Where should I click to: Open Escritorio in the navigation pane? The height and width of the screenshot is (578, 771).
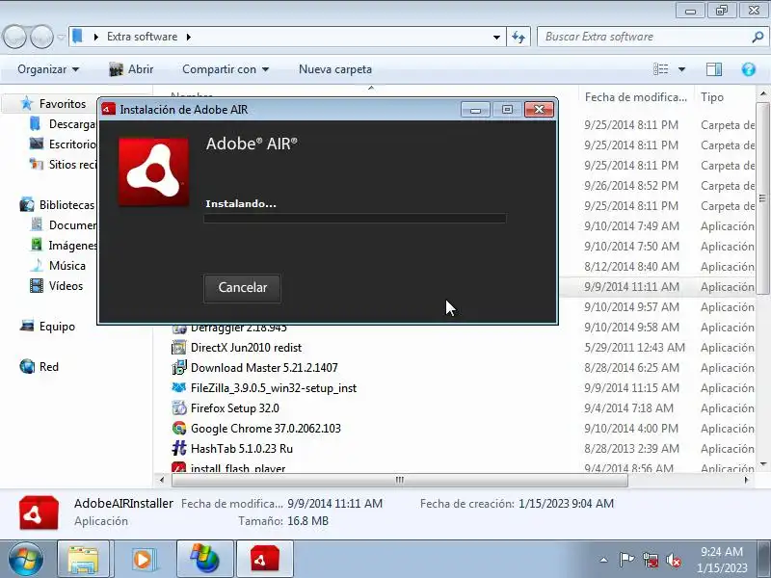[72, 144]
